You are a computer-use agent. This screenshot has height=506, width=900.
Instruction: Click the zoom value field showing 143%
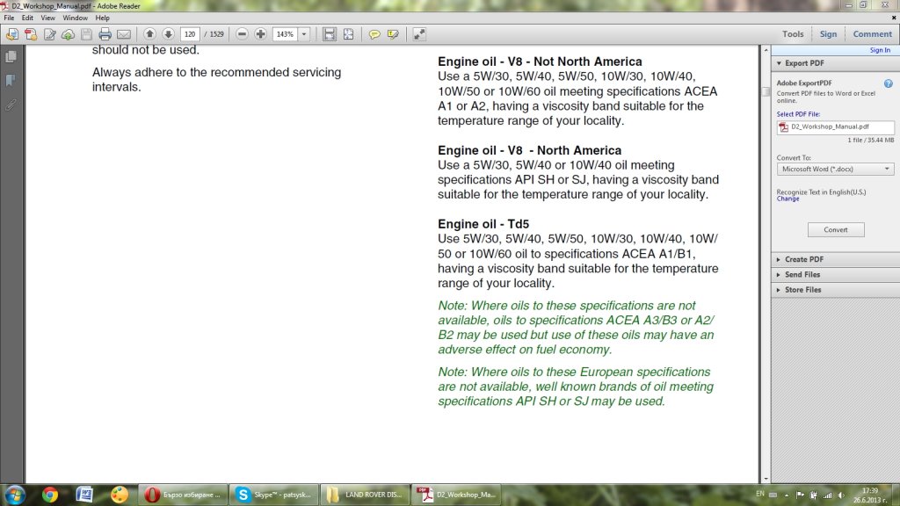[x=286, y=34]
